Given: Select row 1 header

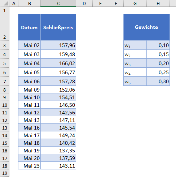Looking at the screenshot, I should click(5, 10).
